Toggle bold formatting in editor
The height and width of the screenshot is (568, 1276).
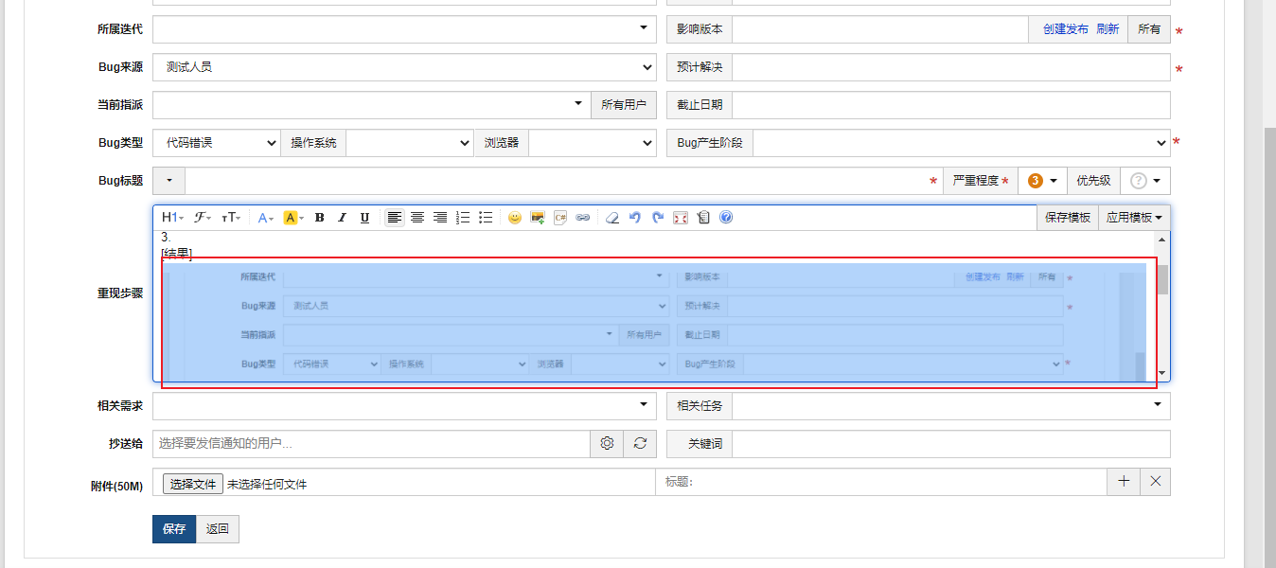[320, 218]
